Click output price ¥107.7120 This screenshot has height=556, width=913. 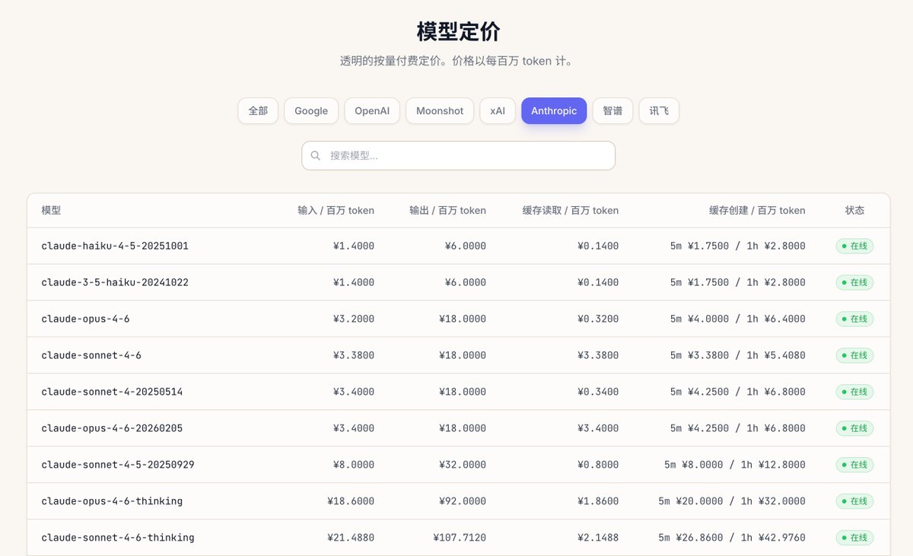[460, 538]
